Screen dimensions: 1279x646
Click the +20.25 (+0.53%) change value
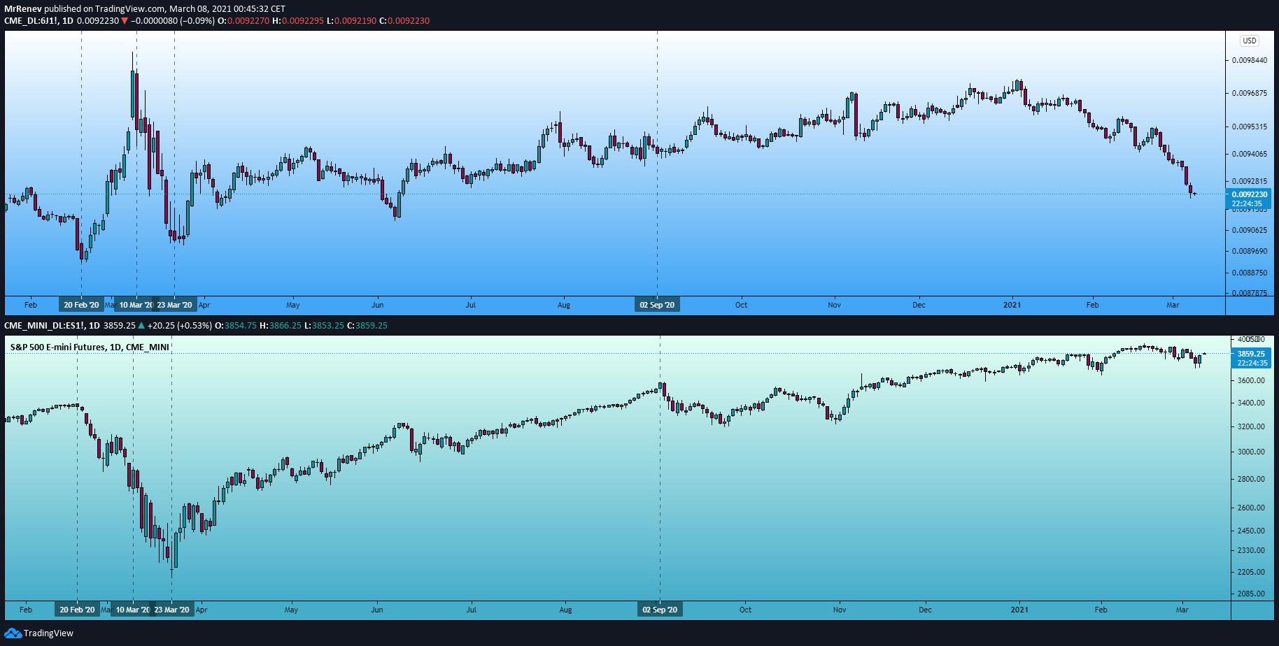180,326
